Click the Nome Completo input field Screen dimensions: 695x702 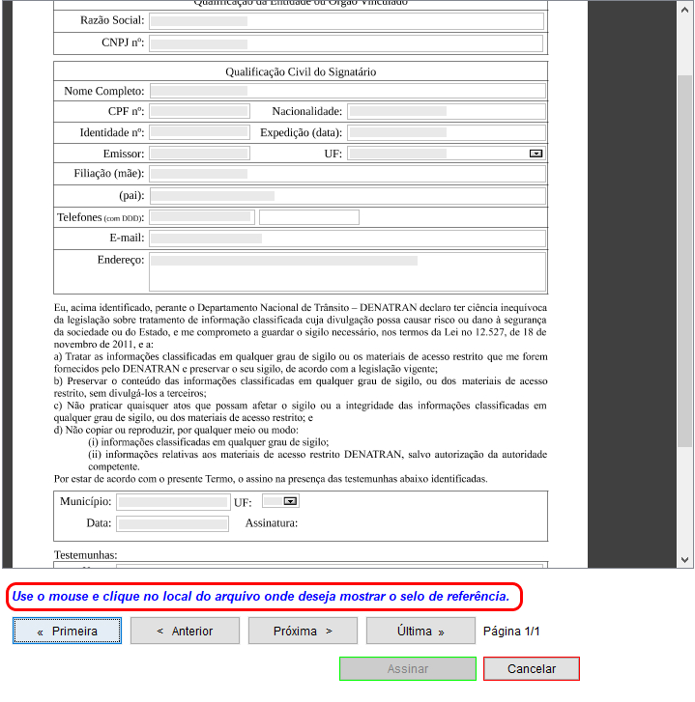348,91
